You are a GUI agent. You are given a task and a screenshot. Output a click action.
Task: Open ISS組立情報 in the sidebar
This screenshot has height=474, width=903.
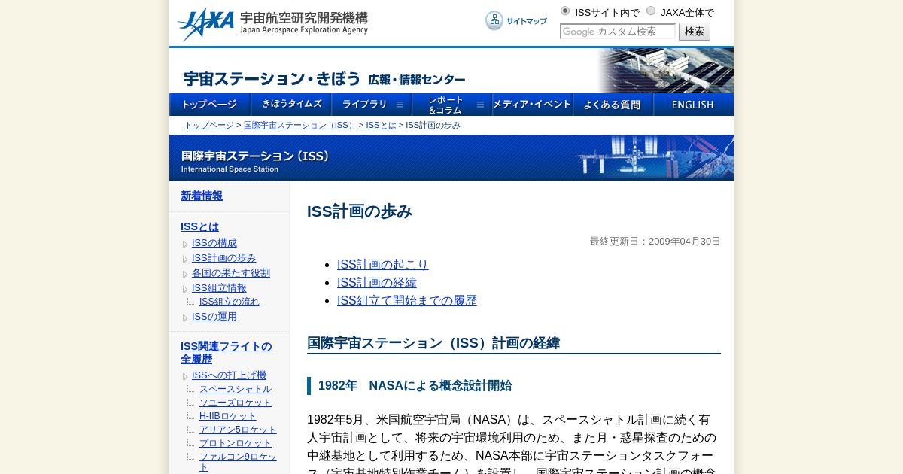pyautogui.click(x=219, y=288)
